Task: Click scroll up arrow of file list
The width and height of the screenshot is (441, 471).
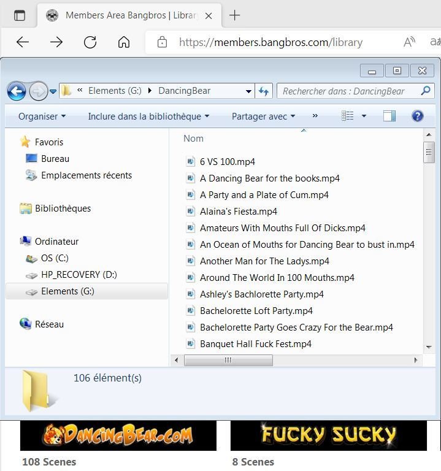Action: coord(429,135)
